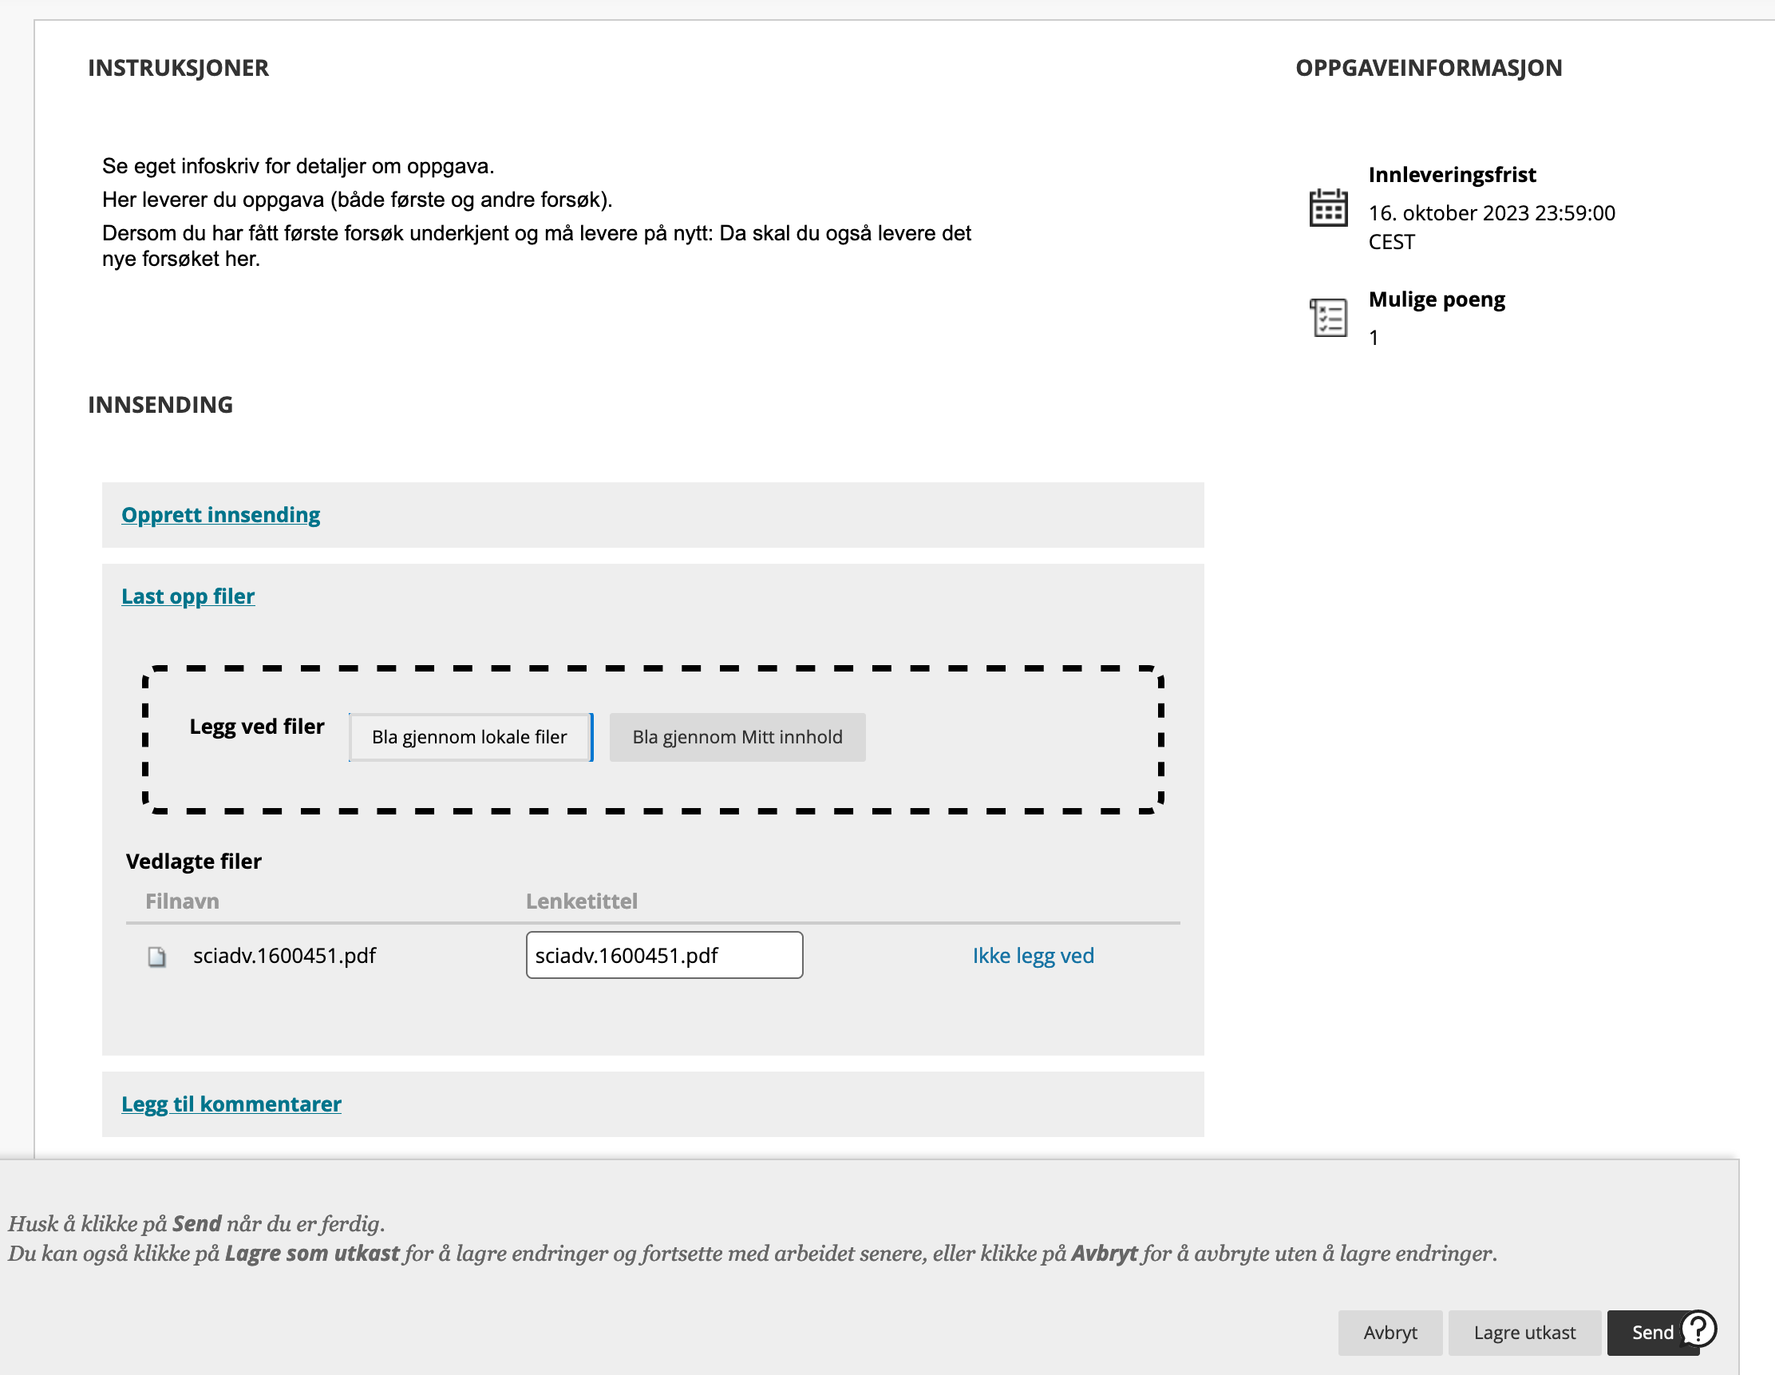1775x1375 pixels.
Task: Select the attached file name sciadv.1600451.pdf
Action: (x=284, y=956)
